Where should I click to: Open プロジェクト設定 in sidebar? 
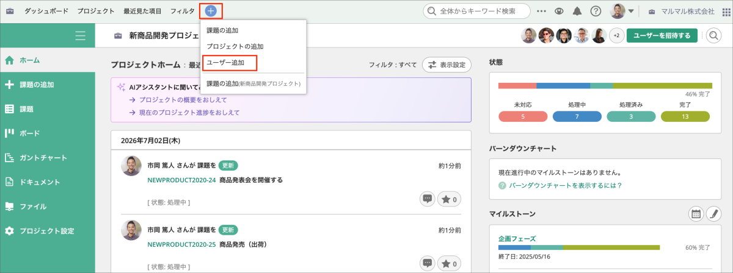pyautogui.click(x=48, y=231)
